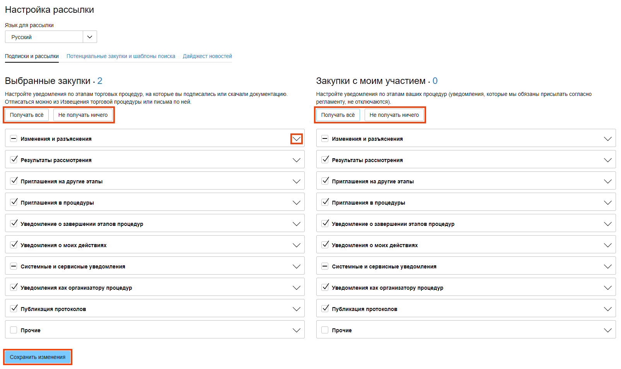Uncheck 'Результаты рассмотрения' in Выбранные закупки

(x=14, y=160)
